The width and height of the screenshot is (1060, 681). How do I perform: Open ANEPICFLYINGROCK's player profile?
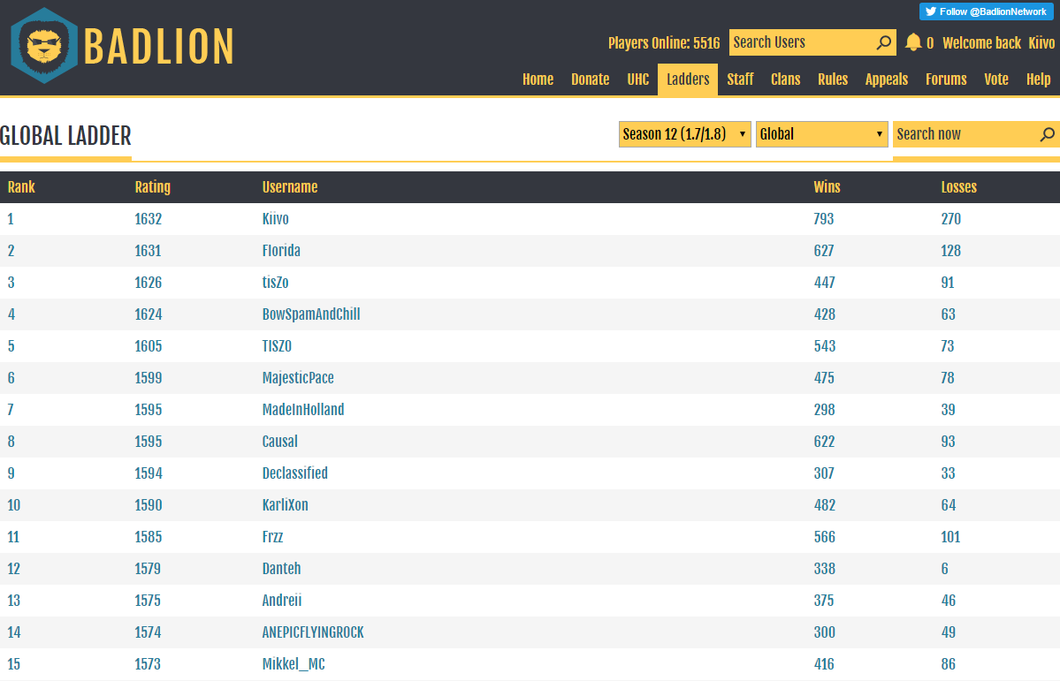click(313, 632)
